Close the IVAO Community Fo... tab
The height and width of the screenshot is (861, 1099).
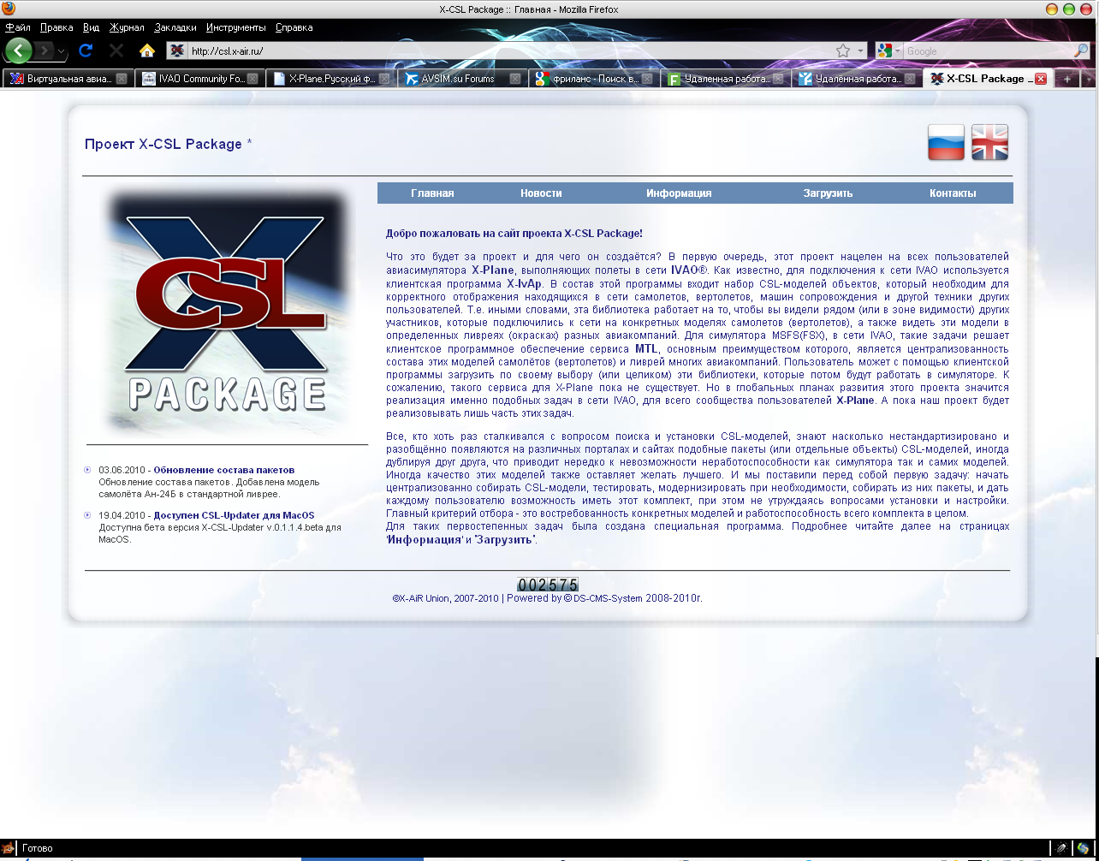coord(252,79)
